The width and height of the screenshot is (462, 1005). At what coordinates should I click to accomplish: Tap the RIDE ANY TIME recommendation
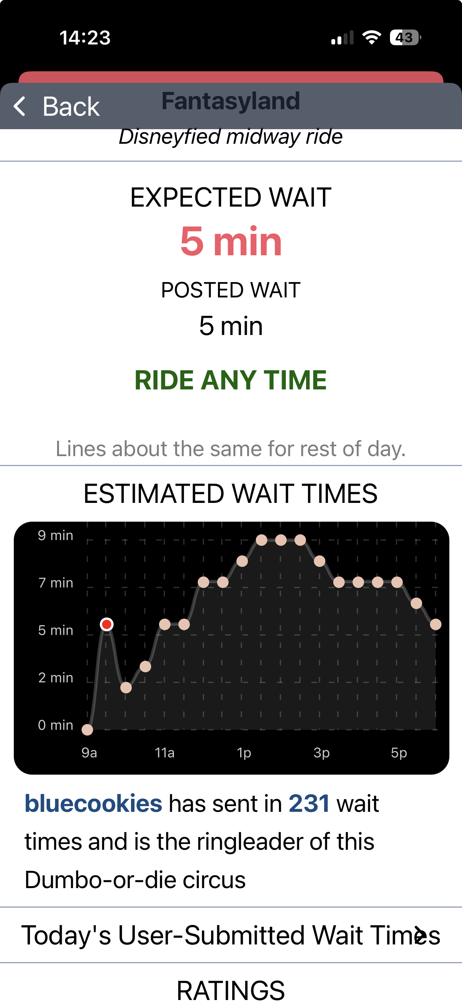231,380
